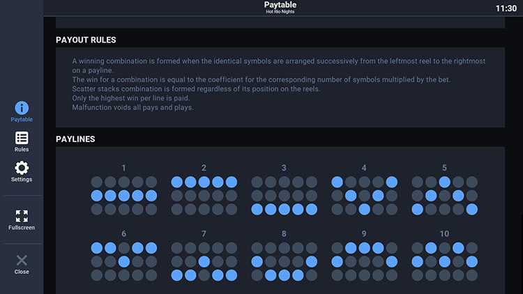Select payline 9 diagram
Image resolution: width=523 pixels, height=294 pixels.
click(x=364, y=261)
